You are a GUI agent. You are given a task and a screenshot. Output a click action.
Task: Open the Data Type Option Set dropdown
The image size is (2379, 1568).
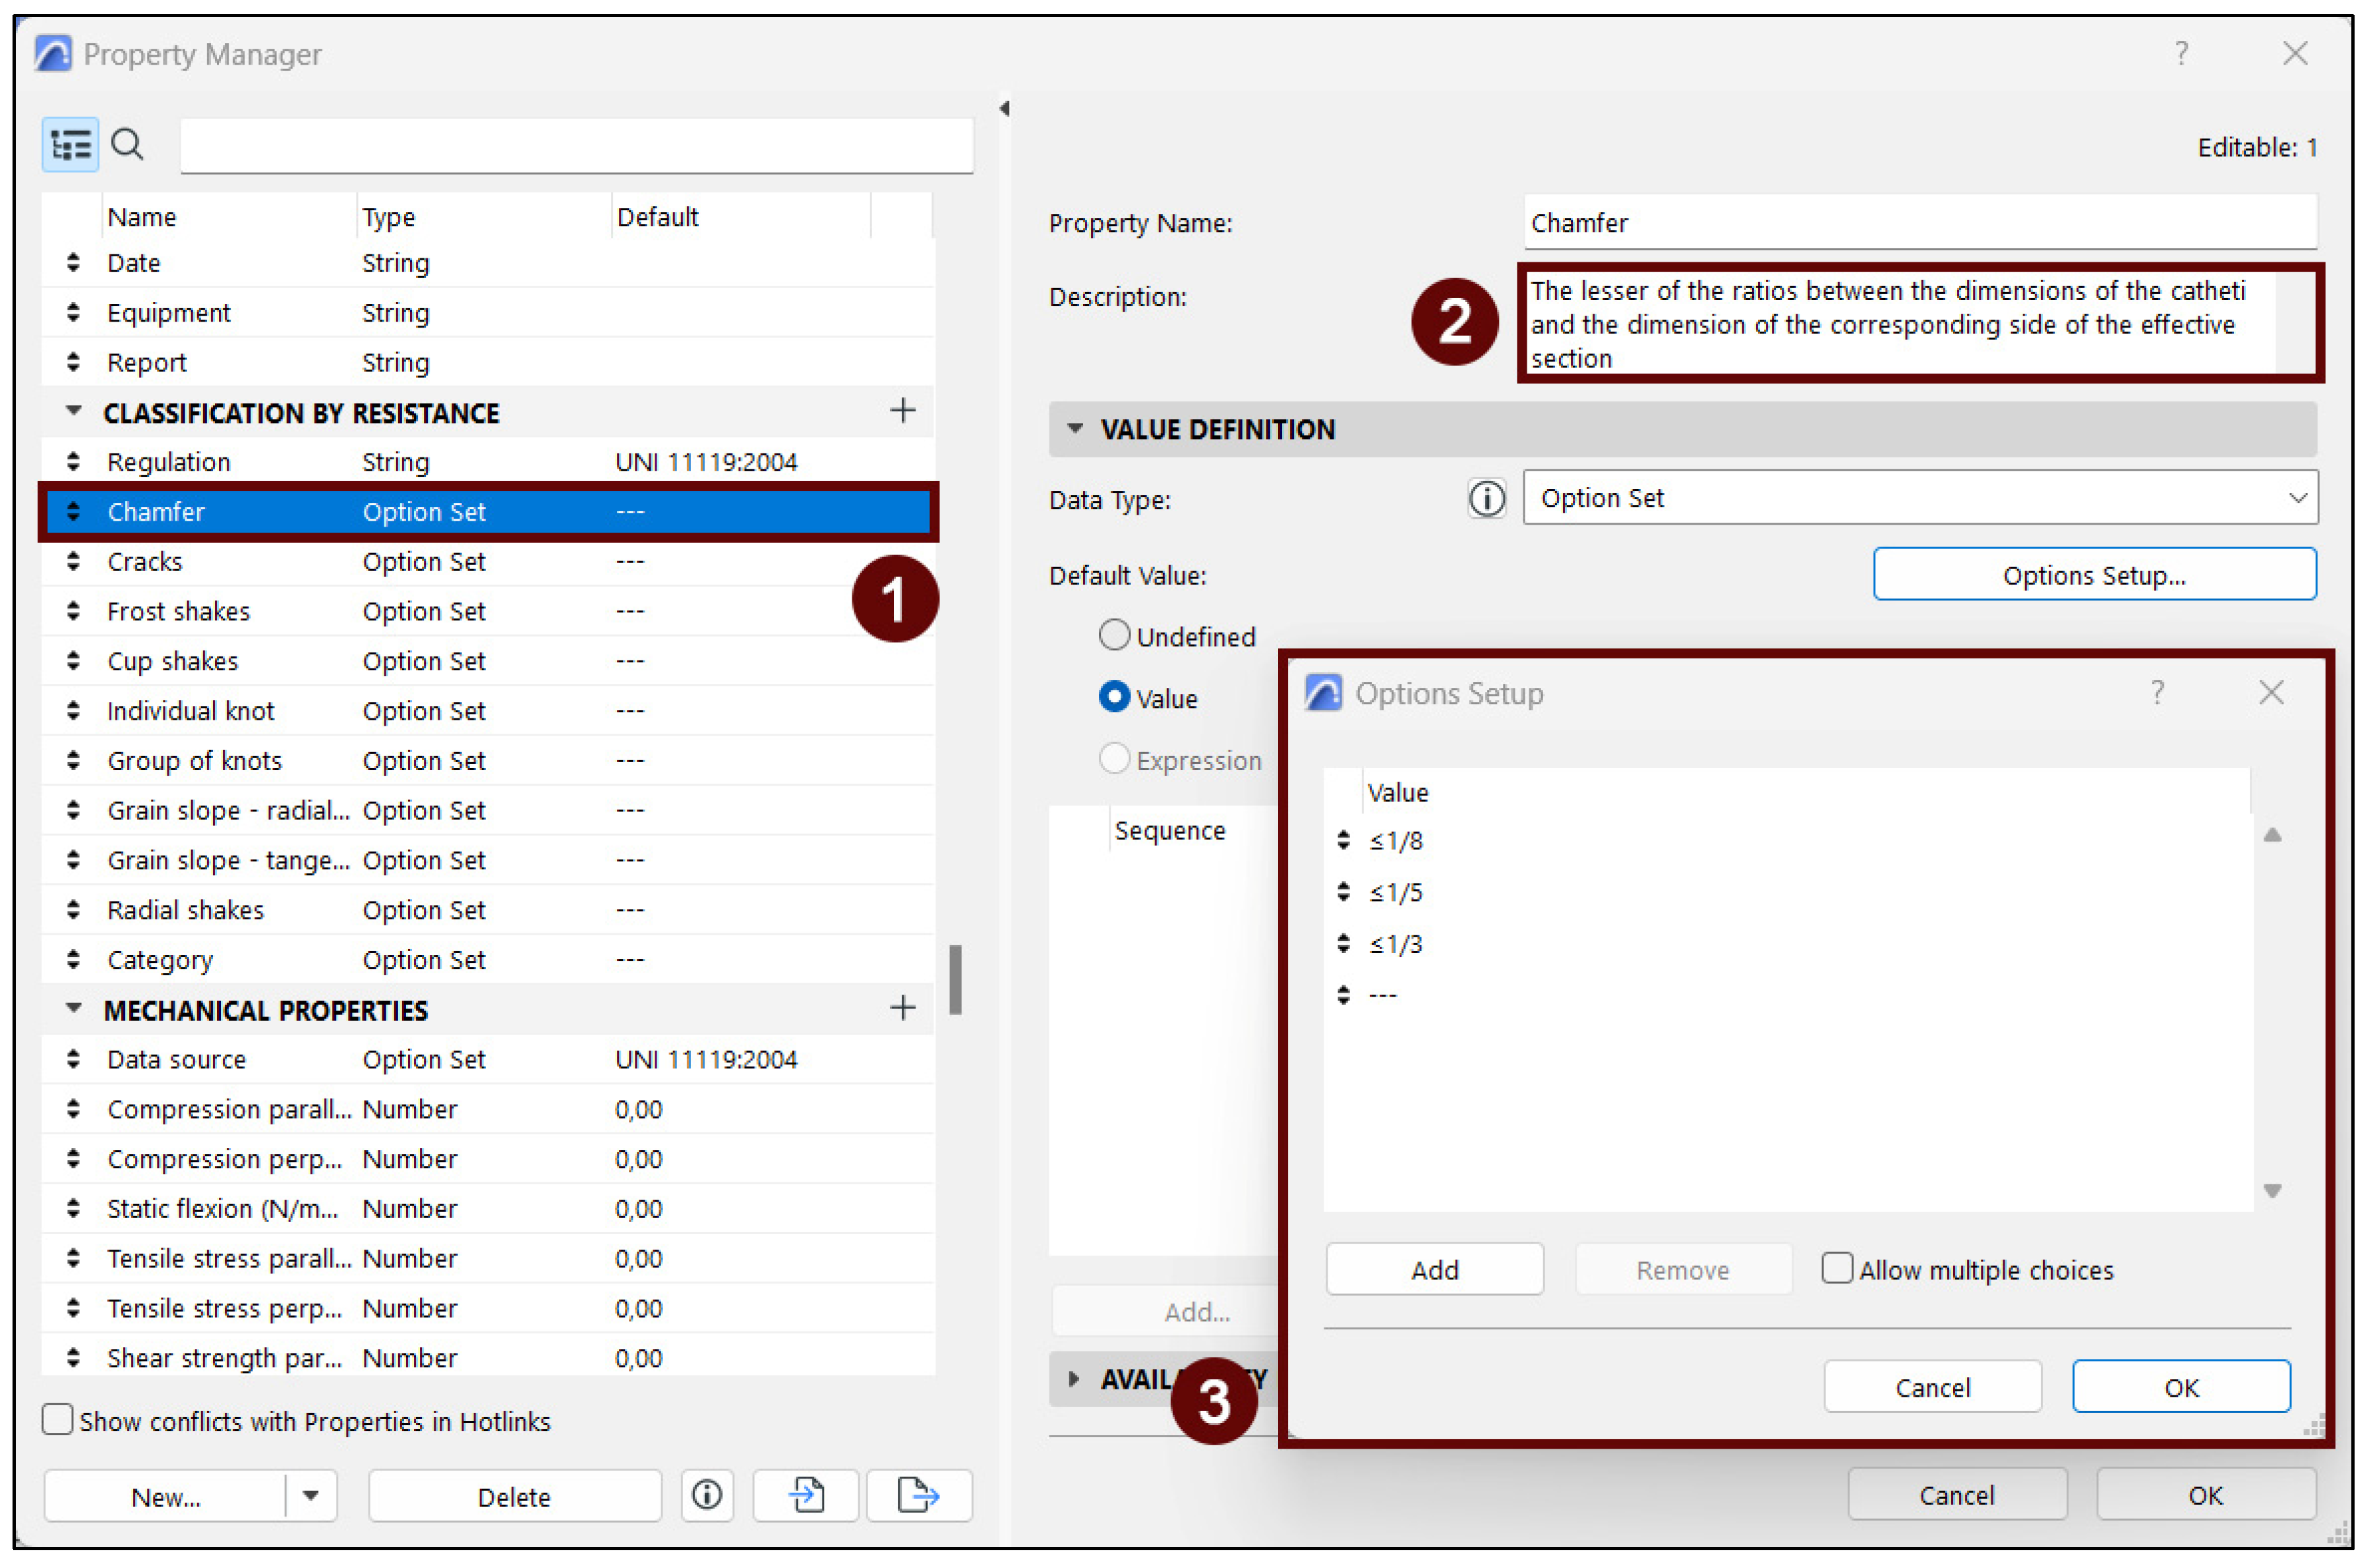click(1921, 498)
